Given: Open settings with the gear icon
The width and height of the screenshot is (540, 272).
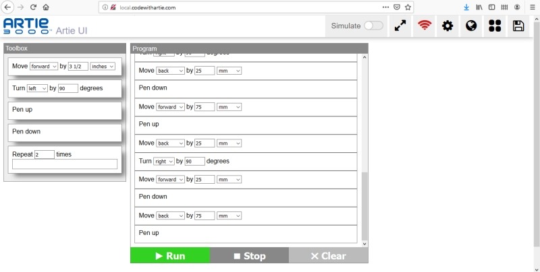Looking at the screenshot, I should (x=448, y=26).
